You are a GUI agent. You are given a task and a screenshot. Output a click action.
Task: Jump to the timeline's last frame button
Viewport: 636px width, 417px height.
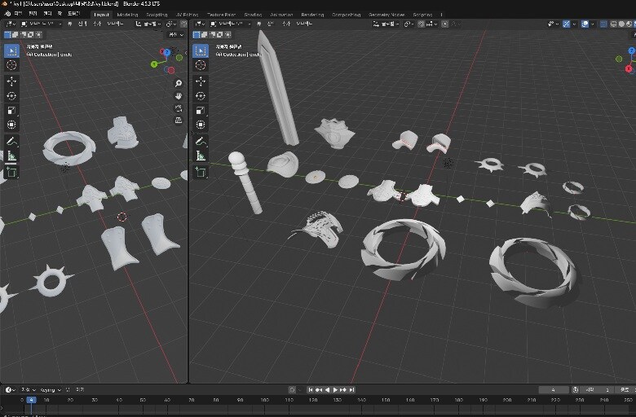[351, 390]
